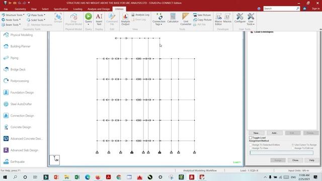Open the Windows Start menu
Screen dimensions: 322x181
point(5,177)
